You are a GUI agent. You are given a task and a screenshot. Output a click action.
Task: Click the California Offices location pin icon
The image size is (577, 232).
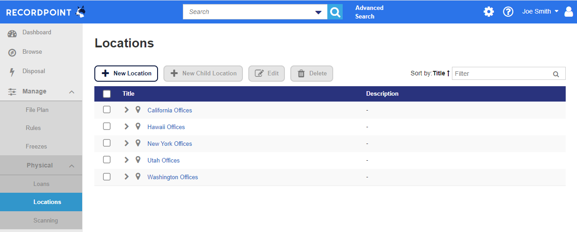pyautogui.click(x=138, y=110)
